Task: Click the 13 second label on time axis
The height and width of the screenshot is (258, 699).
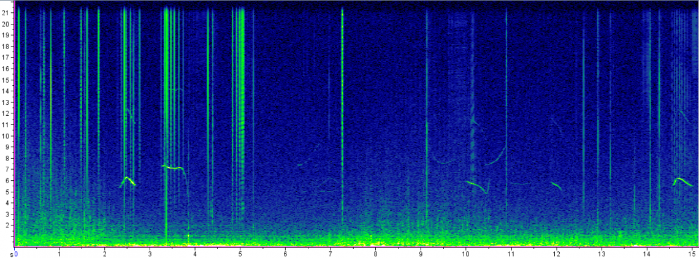Action: coord(602,254)
